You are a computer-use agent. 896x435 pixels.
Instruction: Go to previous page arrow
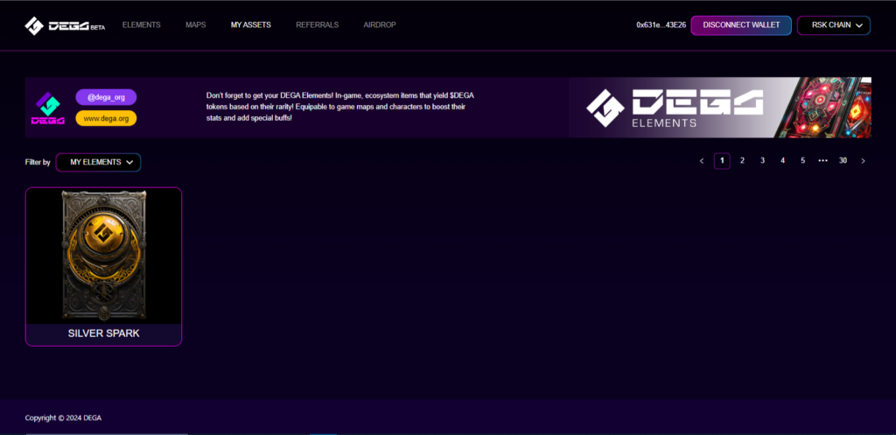(702, 161)
